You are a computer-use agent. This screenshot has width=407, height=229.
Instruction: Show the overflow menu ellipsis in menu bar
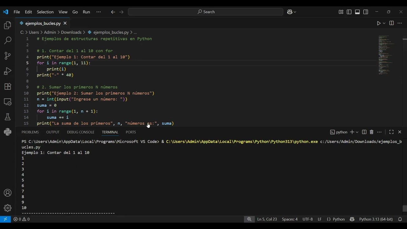pos(99,12)
